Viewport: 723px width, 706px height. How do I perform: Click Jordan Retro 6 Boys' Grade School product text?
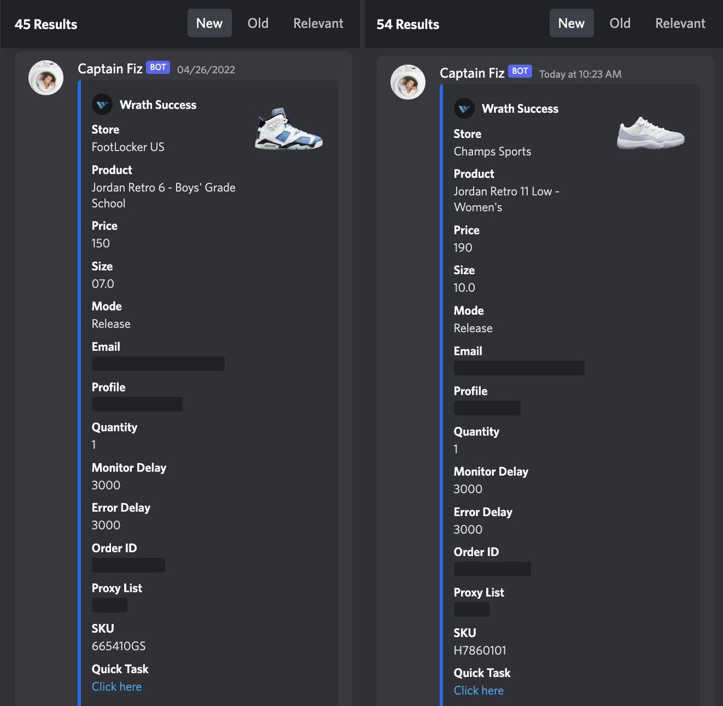[x=163, y=195]
